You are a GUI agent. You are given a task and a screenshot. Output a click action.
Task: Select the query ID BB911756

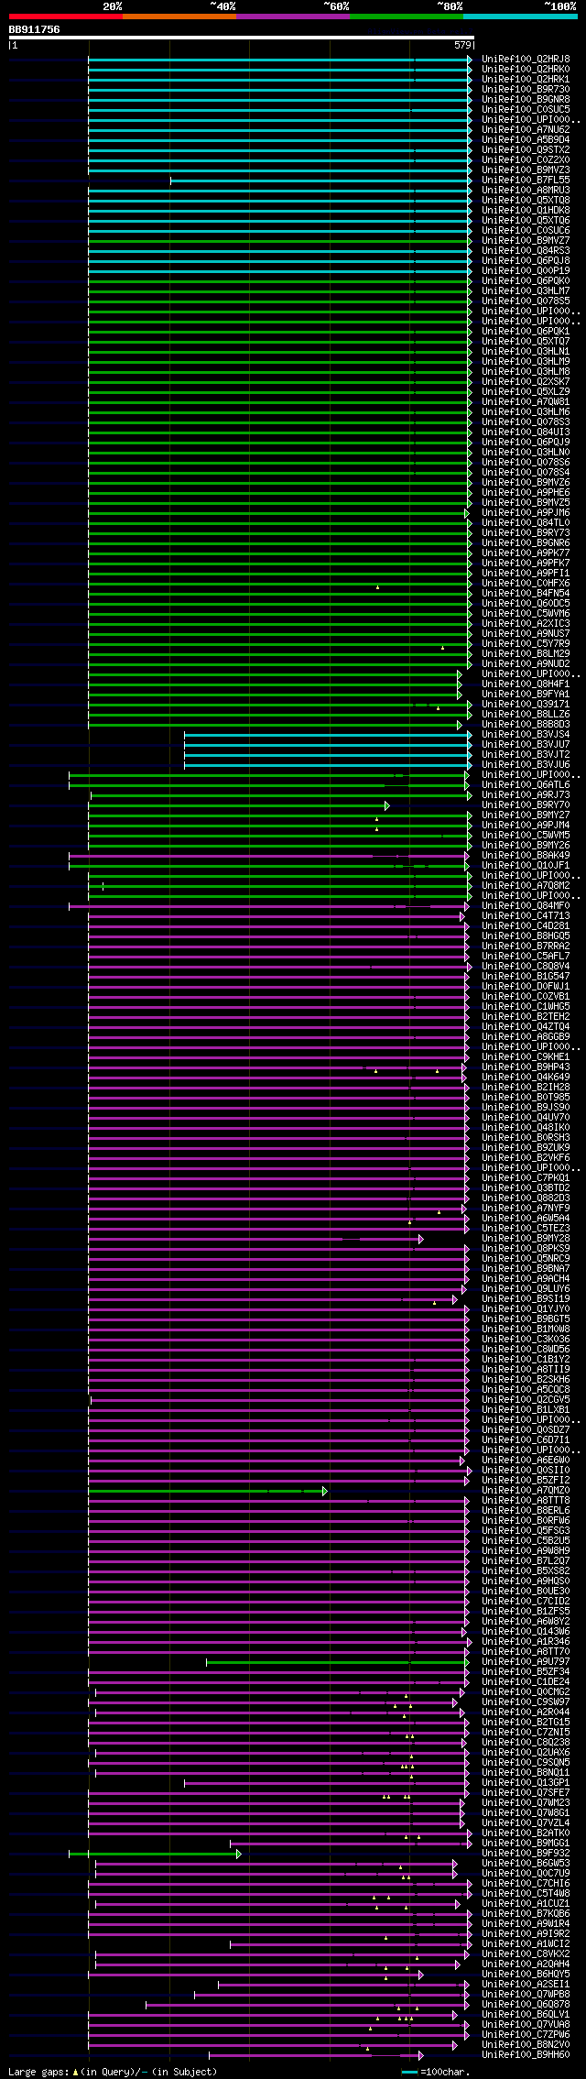point(34,29)
